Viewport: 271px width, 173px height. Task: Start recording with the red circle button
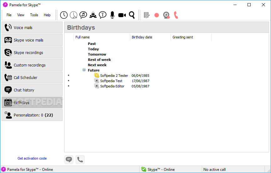pos(156,15)
